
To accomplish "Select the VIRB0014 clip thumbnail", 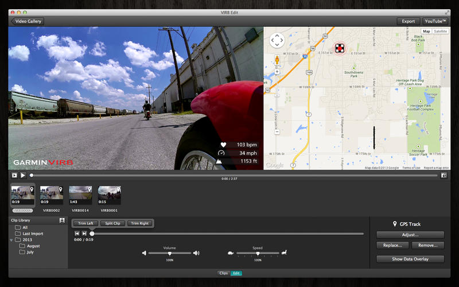I will pos(80,195).
